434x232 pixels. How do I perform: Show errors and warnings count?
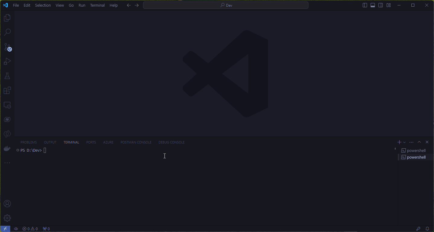pyautogui.click(x=30, y=229)
